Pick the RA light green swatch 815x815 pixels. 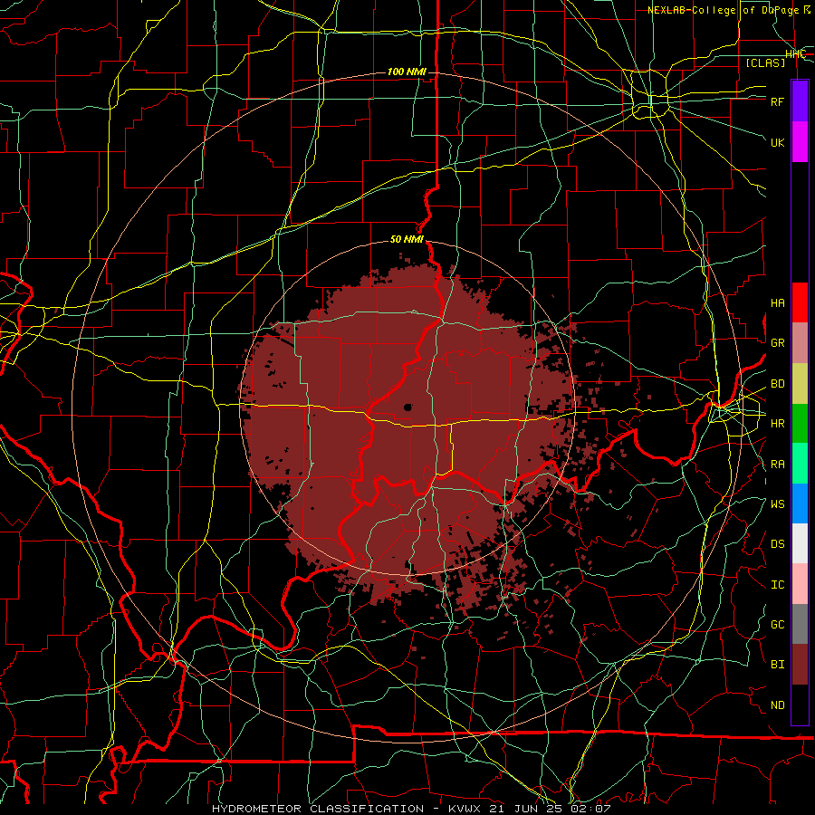coord(800,464)
